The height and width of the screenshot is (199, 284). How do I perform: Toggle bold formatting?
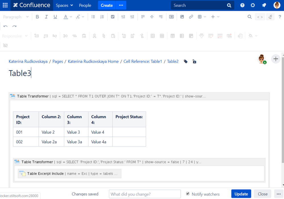[x=37, y=17]
